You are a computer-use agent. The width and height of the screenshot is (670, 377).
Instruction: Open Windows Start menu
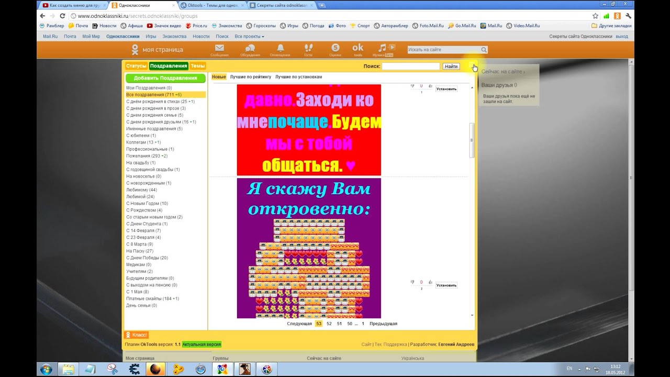pyautogui.click(x=46, y=369)
